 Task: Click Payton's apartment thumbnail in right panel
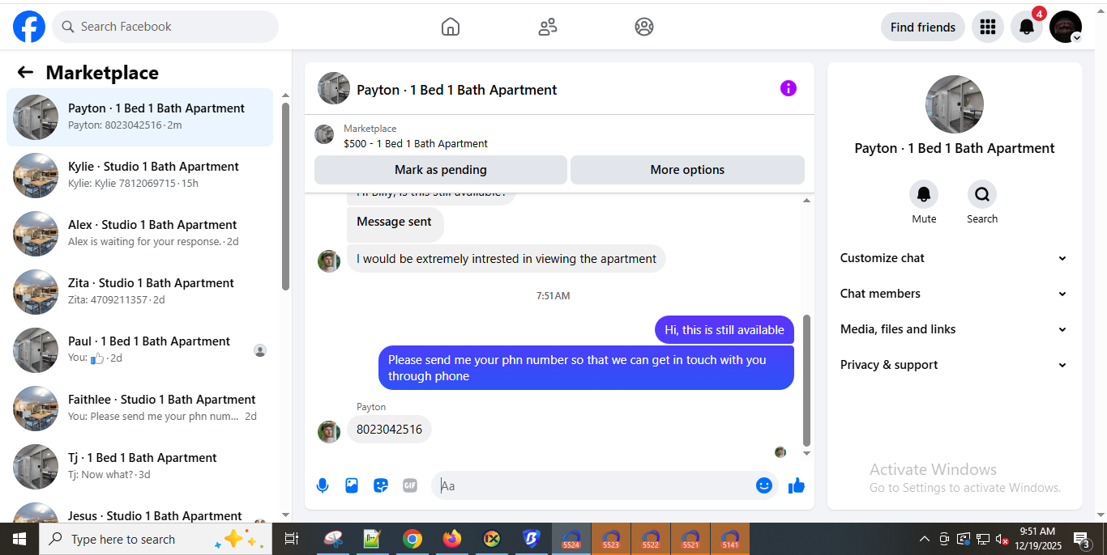click(955, 104)
